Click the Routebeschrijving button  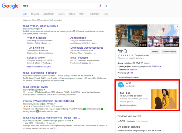[x=169, y=52]
